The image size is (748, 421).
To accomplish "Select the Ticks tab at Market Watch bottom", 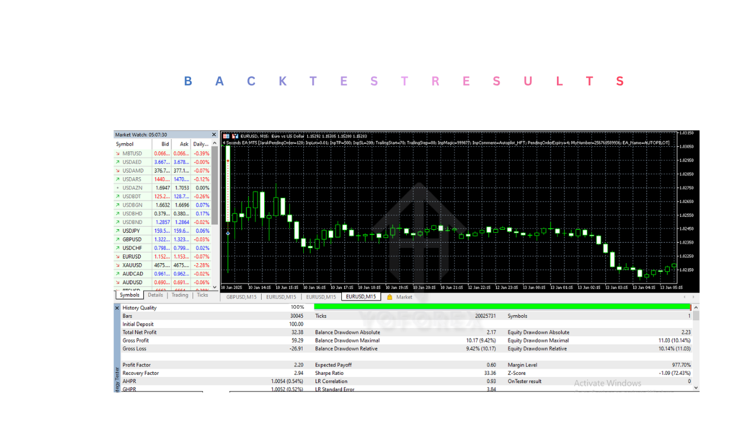I will coord(202,295).
